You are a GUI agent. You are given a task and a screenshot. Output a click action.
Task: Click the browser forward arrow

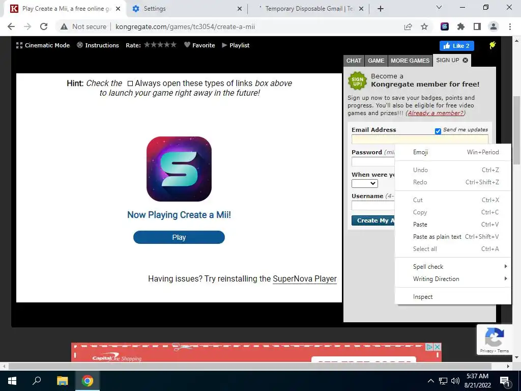27,26
